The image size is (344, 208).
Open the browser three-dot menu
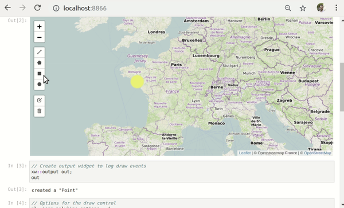336,8
